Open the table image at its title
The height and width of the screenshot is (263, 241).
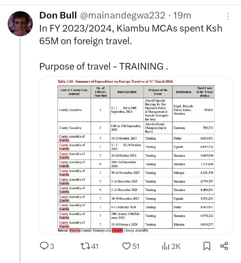[115, 81]
